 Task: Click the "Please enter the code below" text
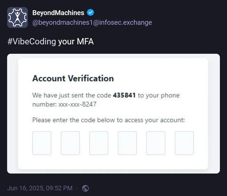(x=108, y=120)
